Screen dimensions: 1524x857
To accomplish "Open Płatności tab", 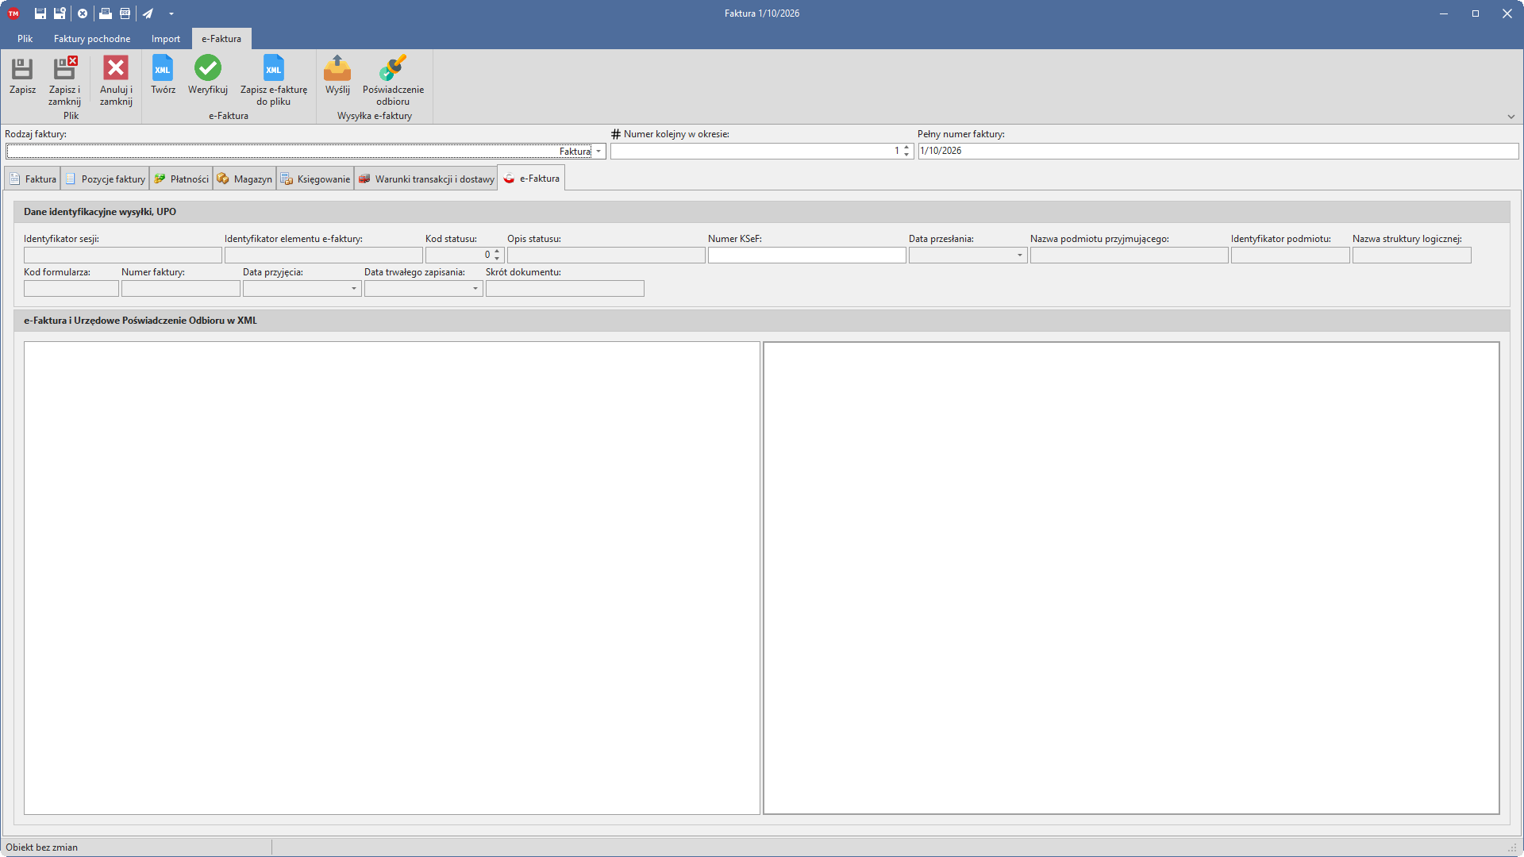I will coord(182,179).
